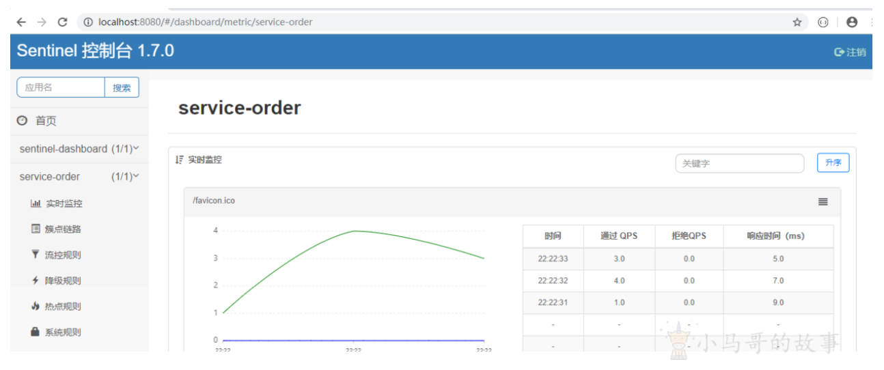884x370 pixels.
Task: Select the 22:22:32 time cell
Action: point(553,281)
